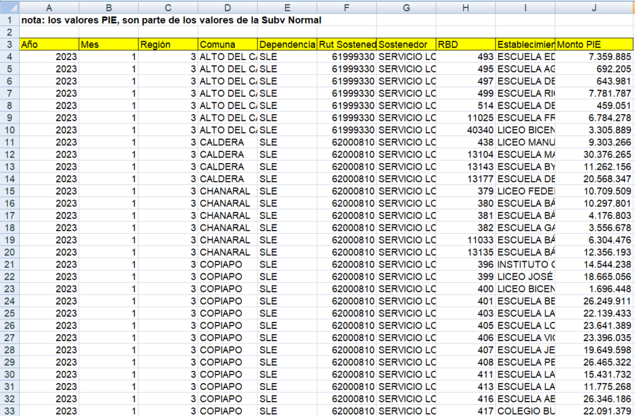Click the 'RBD' header cell
The image size is (635, 416).
point(465,45)
